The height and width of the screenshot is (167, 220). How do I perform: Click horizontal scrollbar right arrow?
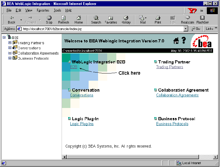coord(215,157)
